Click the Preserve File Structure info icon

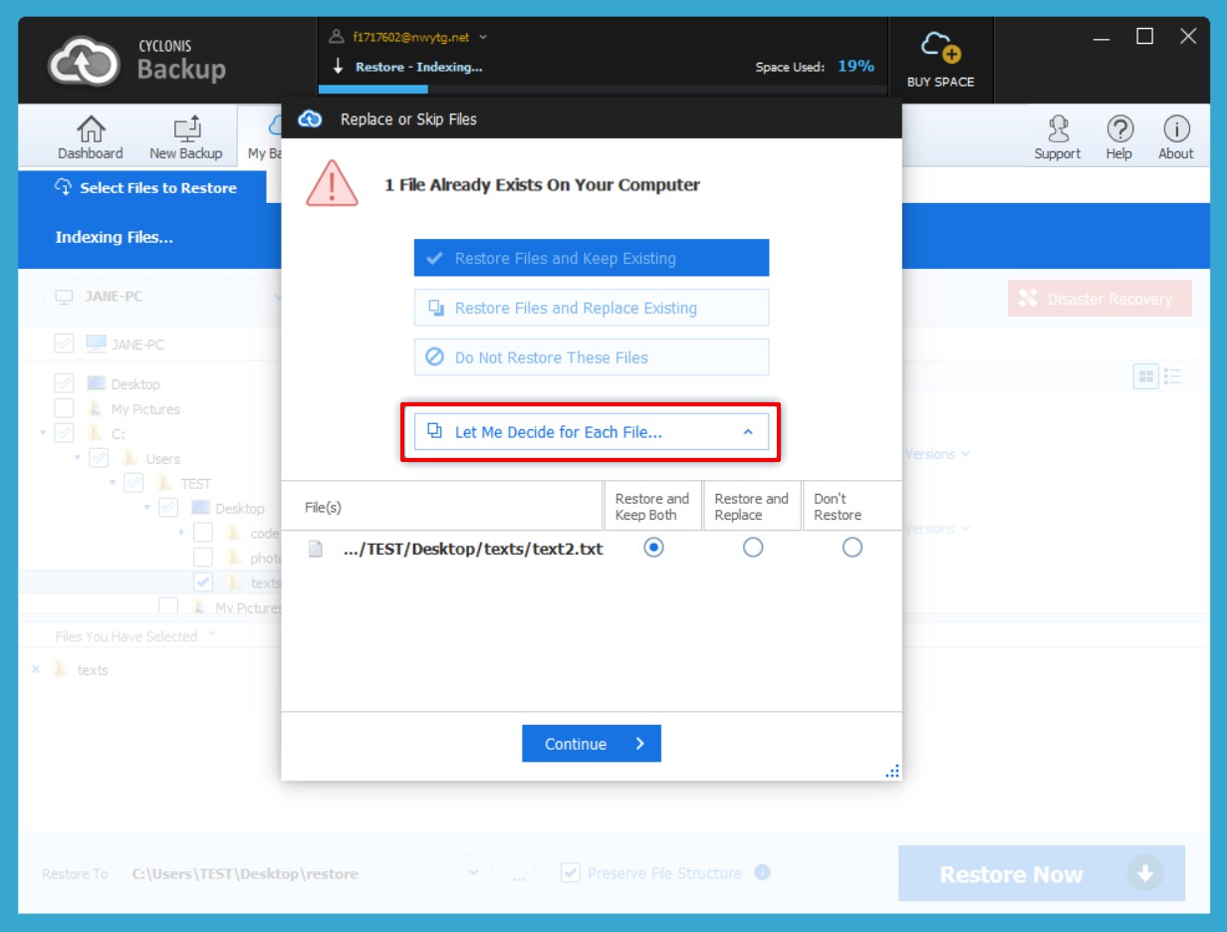[x=762, y=872]
